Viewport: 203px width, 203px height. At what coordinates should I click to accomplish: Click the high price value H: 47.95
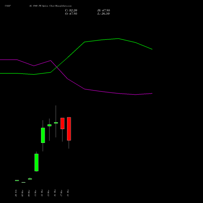click(x=104, y=11)
